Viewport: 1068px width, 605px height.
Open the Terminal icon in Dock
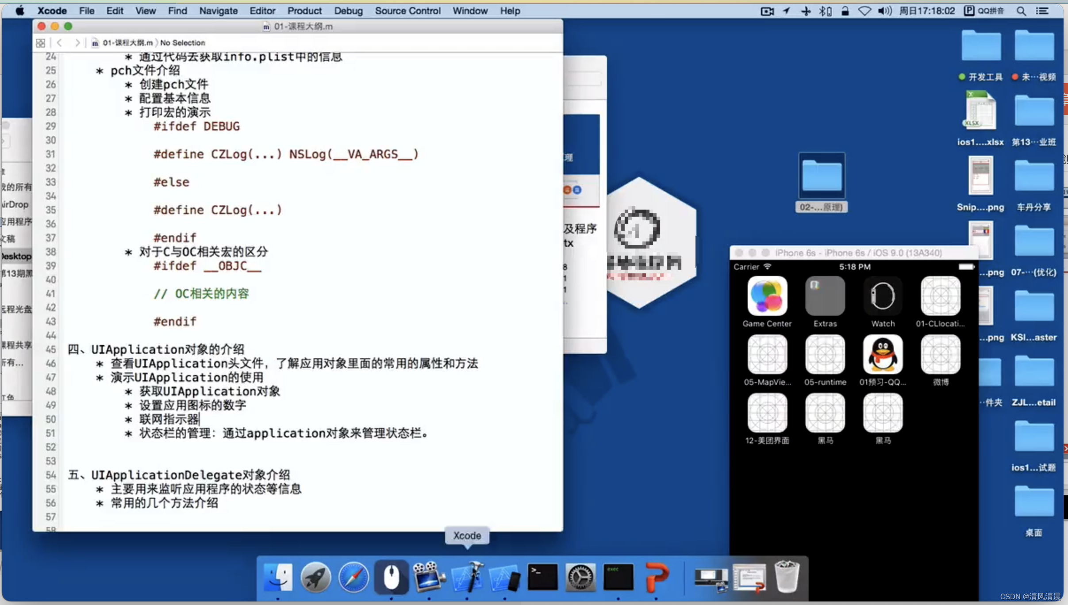click(x=542, y=577)
